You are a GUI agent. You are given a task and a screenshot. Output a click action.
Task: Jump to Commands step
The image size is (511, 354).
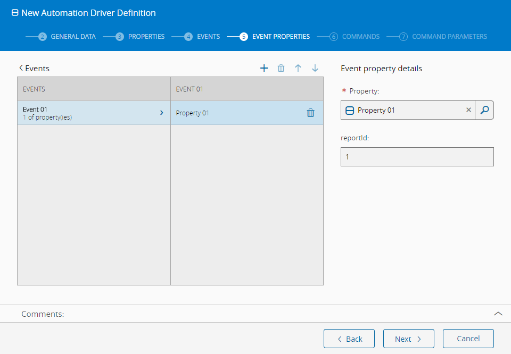[x=355, y=37]
